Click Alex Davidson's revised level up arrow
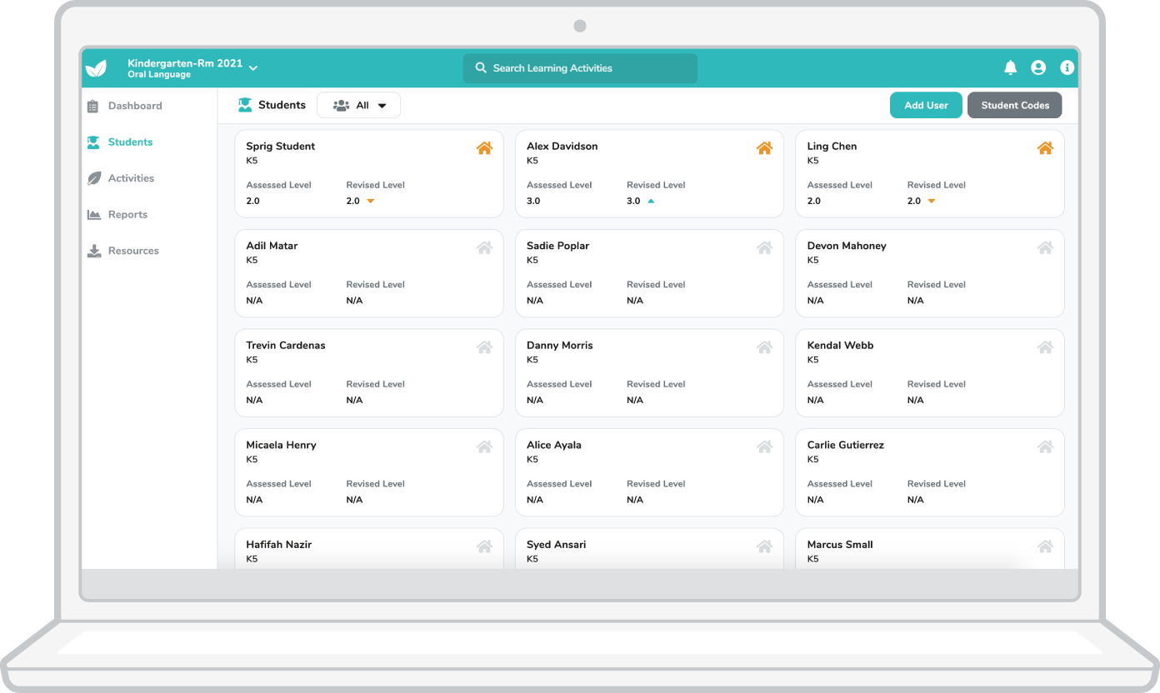This screenshot has height=693, width=1160. [x=651, y=202]
